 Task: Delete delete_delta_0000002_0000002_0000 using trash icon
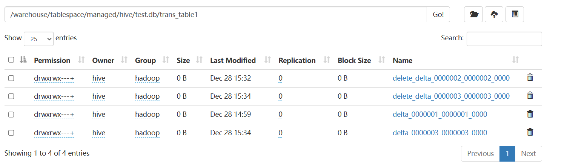(530, 78)
